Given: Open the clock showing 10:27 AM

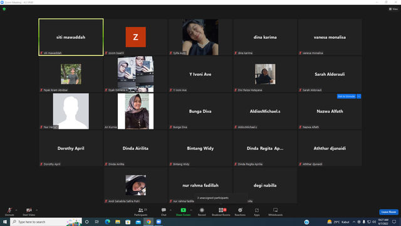Looking at the screenshot, I should 383,222.
